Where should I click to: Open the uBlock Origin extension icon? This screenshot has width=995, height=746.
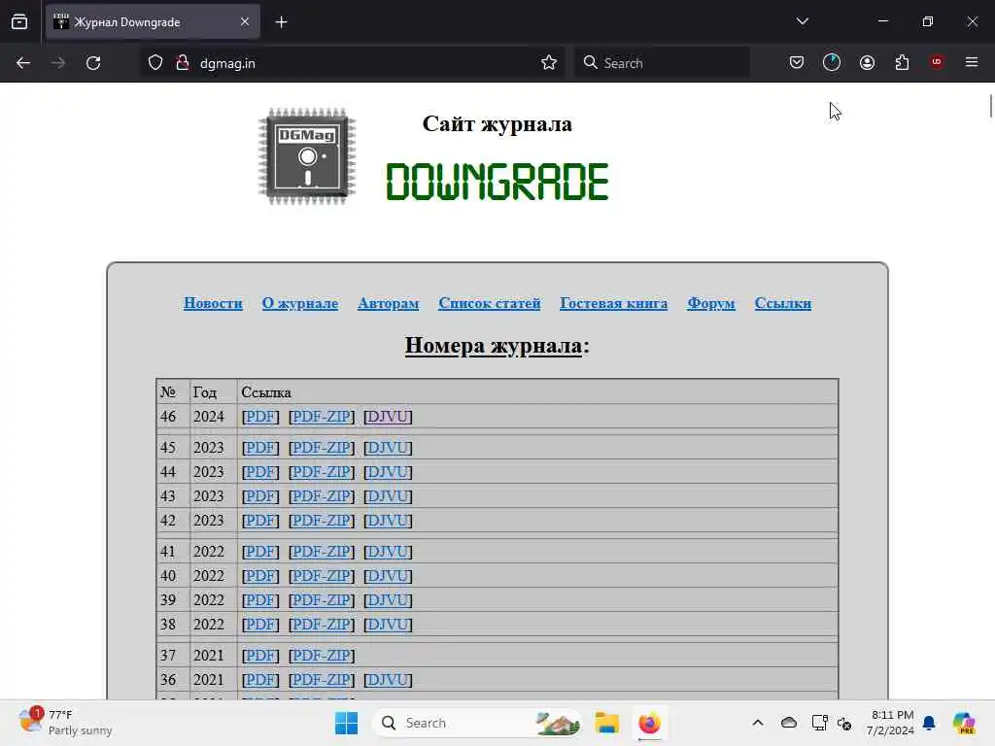(937, 62)
